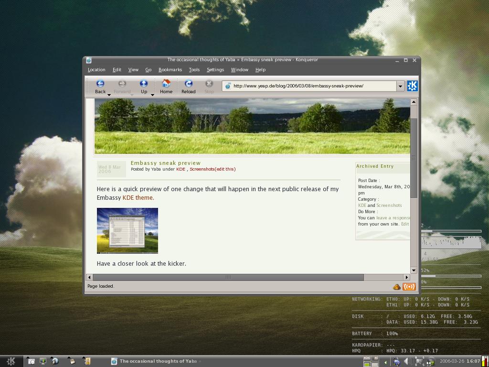
Task: Open the Tools menu
Action: coord(194,70)
